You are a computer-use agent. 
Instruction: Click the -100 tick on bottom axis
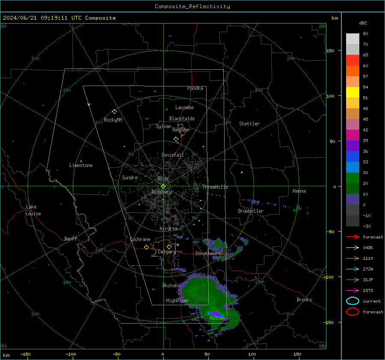point(71,354)
